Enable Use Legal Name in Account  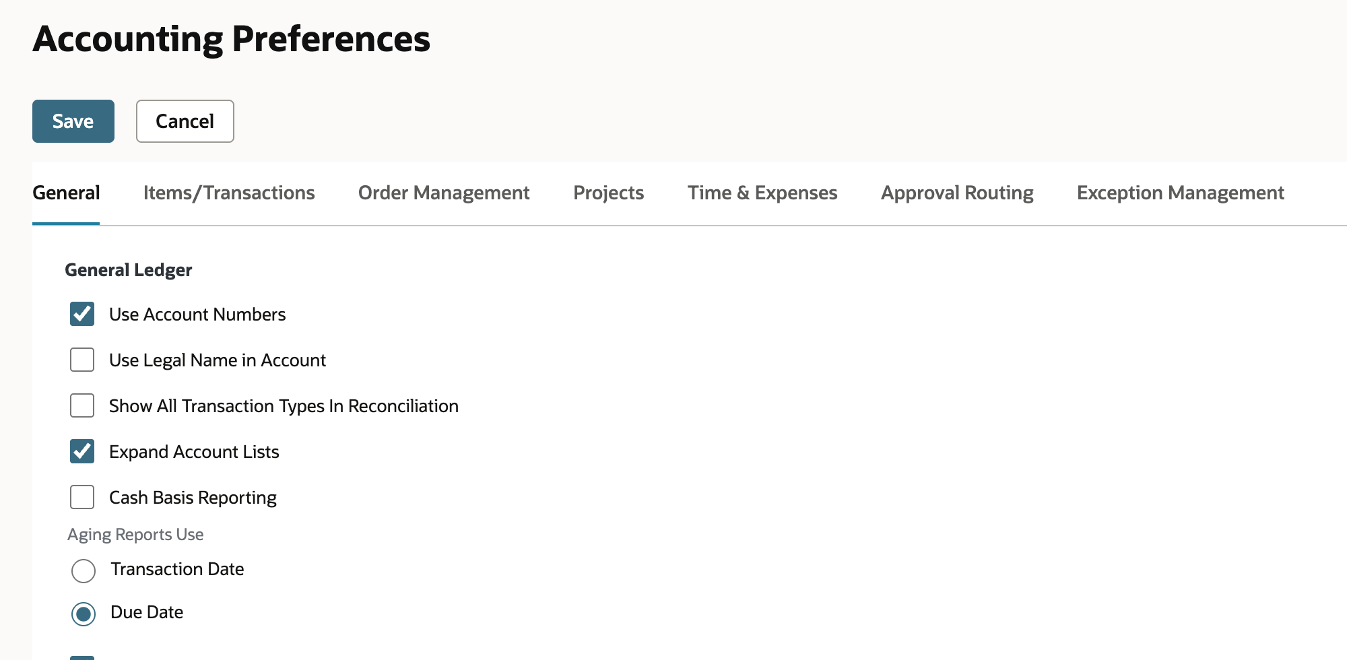(x=82, y=360)
